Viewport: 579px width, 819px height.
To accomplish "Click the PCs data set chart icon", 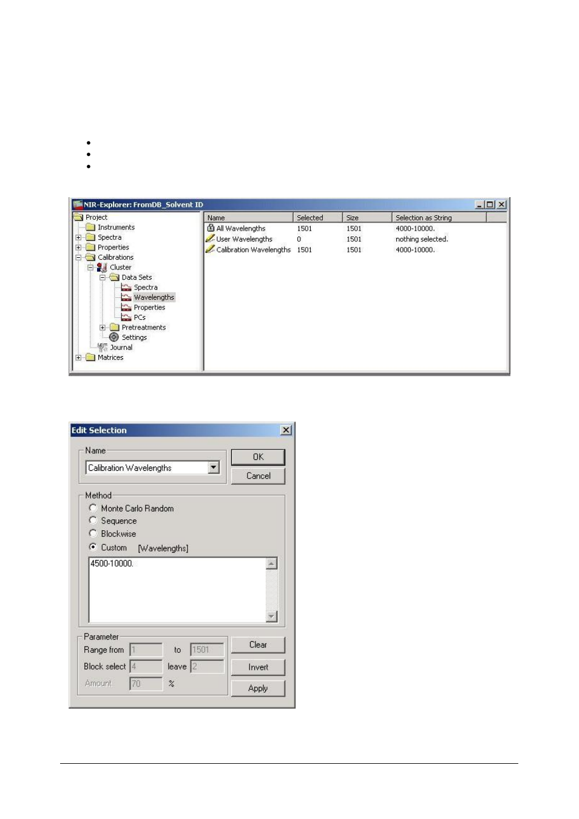I will [126, 317].
